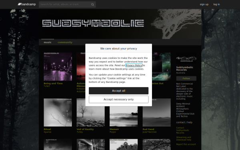Follow SubSymbolic Records
The image size is (240, 150).
click(x=186, y=78)
